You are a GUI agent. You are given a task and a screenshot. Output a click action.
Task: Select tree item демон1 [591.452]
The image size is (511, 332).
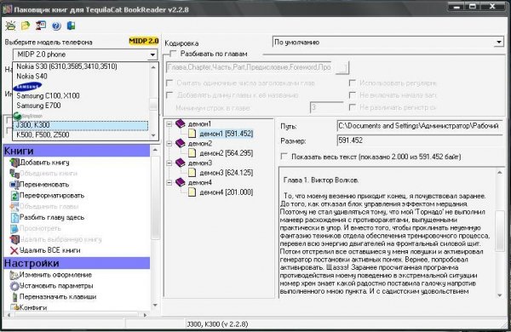226,134
